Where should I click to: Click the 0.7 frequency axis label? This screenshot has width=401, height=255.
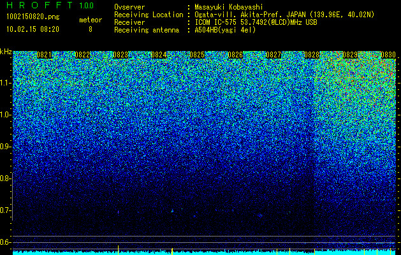[4, 210]
